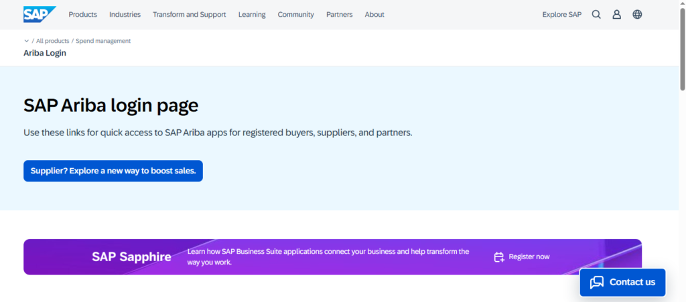Go to All products breadcrumb

click(52, 41)
